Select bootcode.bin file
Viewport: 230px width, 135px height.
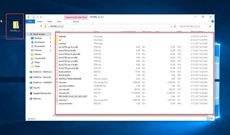tap(65, 72)
